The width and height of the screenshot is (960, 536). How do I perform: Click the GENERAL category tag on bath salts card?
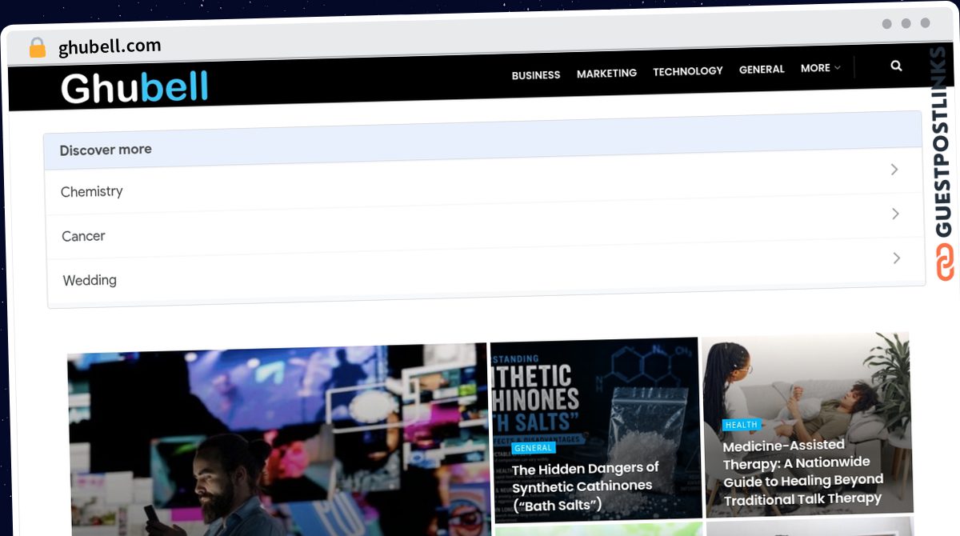(534, 448)
